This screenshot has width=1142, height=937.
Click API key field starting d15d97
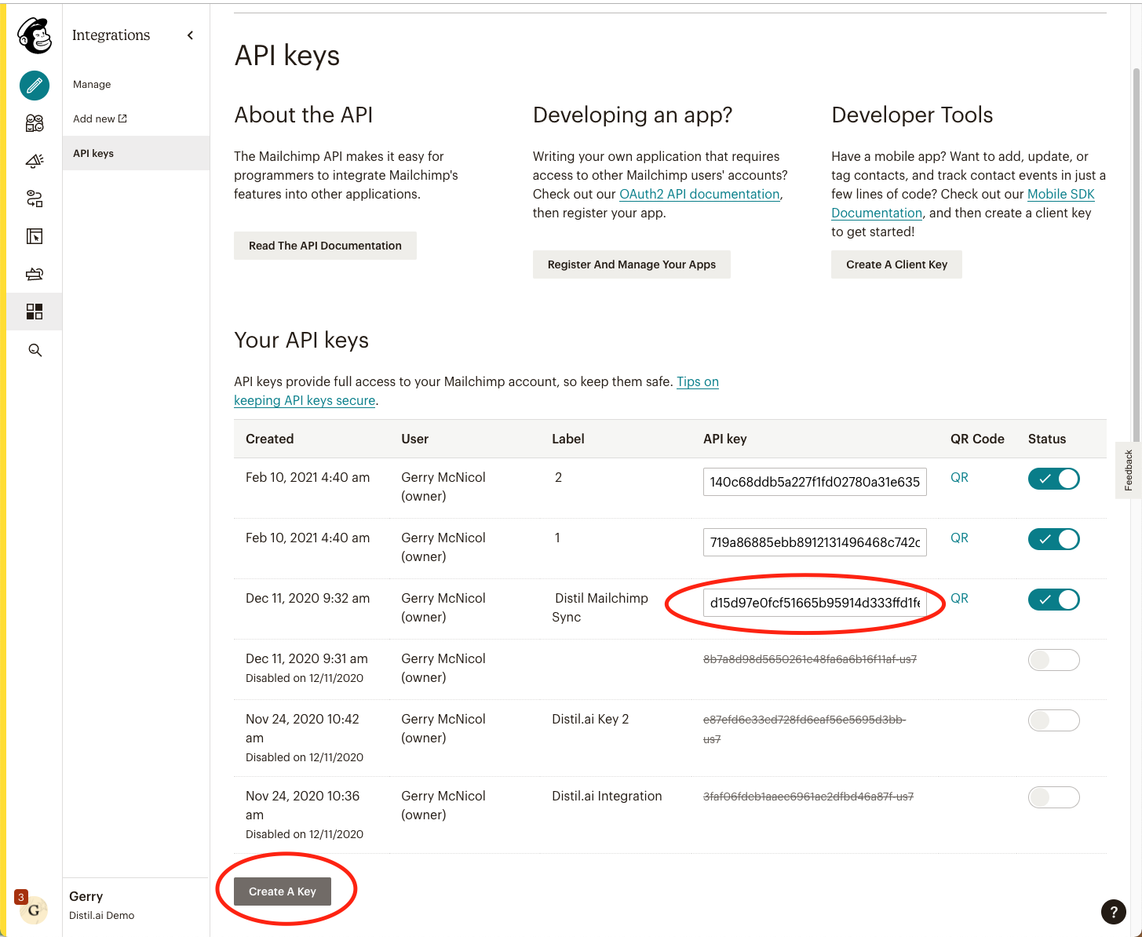[x=815, y=603]
